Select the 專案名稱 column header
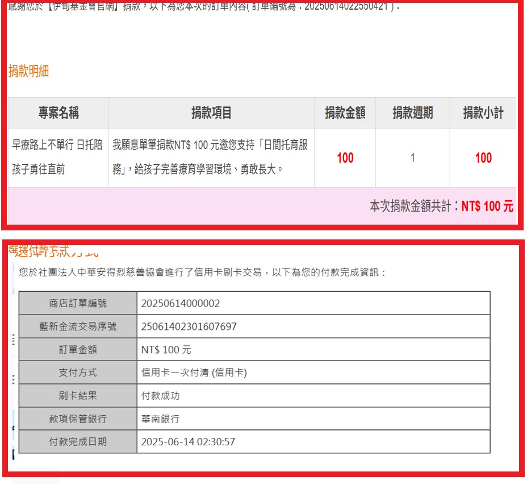Viewport: 527px width, 484px height. point(58,113)
